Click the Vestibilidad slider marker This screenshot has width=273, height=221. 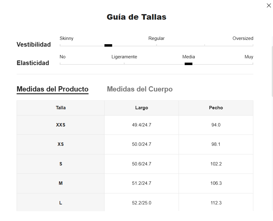coord(108,45)
